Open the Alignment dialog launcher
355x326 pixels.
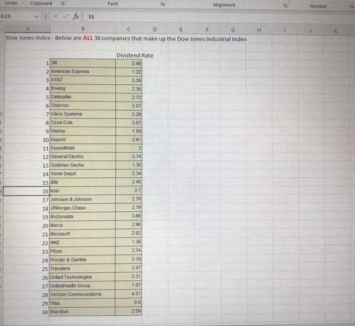coord(285,6)
